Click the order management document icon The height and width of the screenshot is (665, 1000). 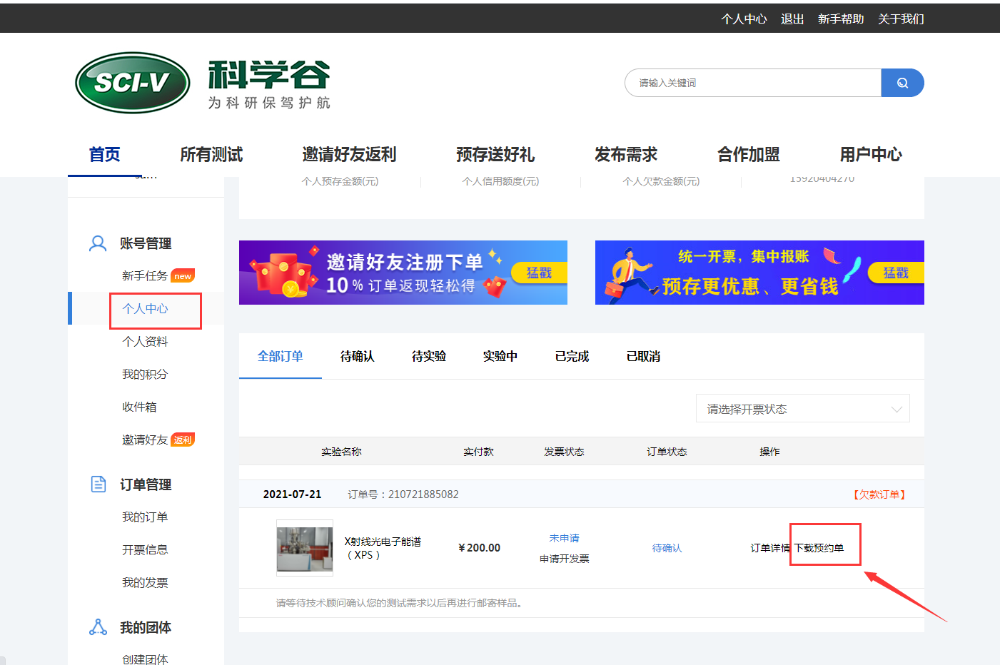[x=98, y=484]
